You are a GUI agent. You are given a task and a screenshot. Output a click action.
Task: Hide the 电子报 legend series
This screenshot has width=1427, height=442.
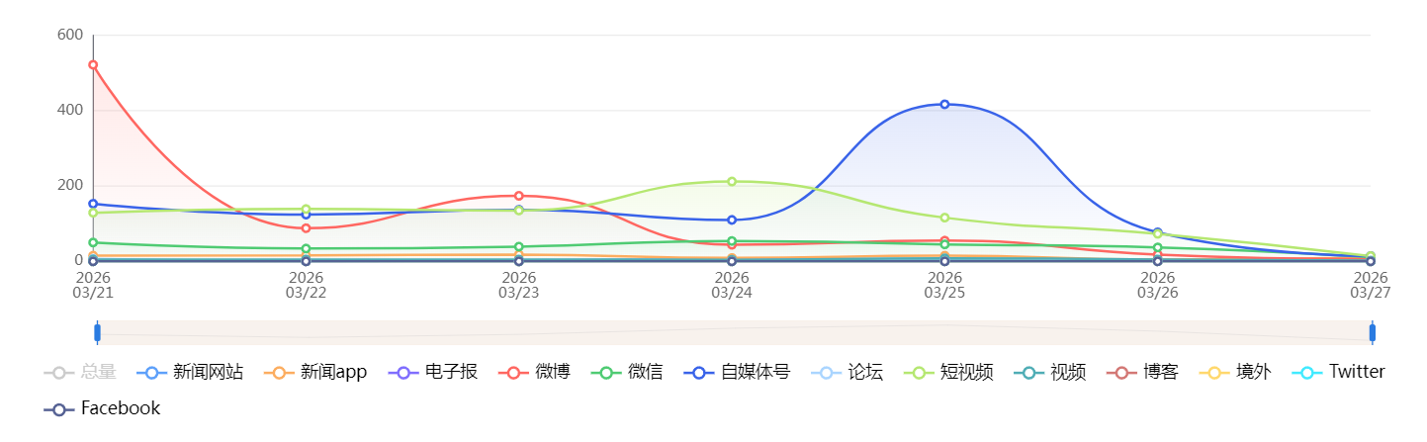(x=434, y=373)
